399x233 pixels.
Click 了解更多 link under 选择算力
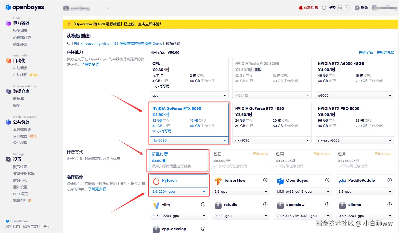pos(90,64)
